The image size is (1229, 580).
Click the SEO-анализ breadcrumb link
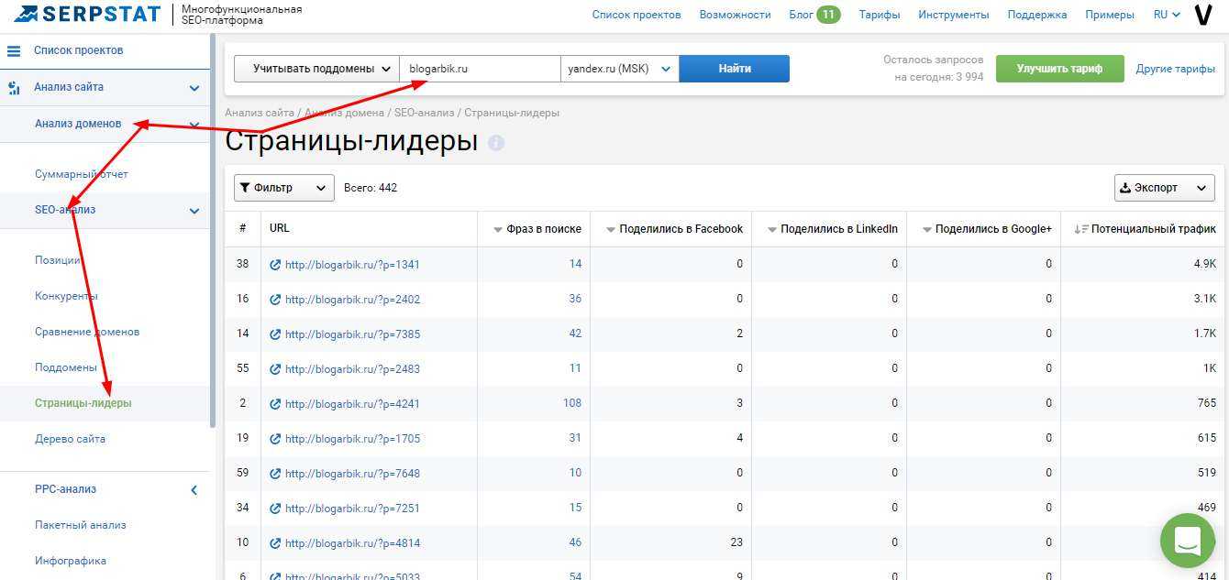point(424,113)
